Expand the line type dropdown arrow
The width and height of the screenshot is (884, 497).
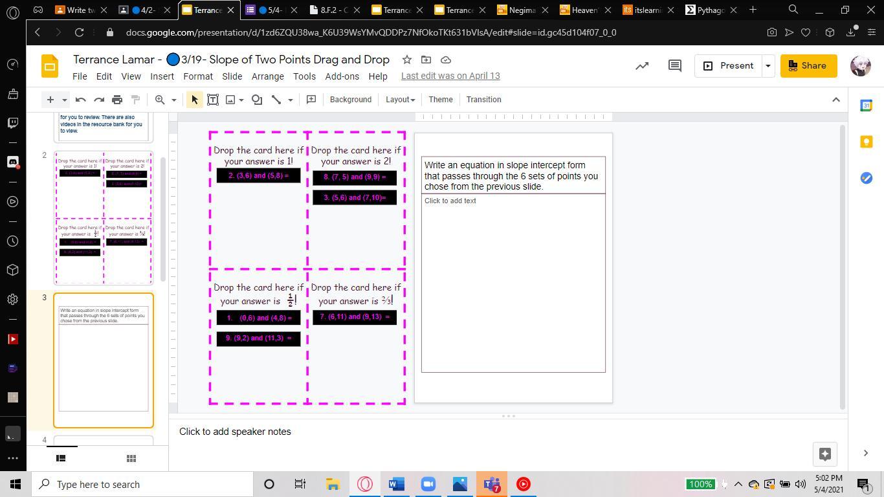[290, 100]
